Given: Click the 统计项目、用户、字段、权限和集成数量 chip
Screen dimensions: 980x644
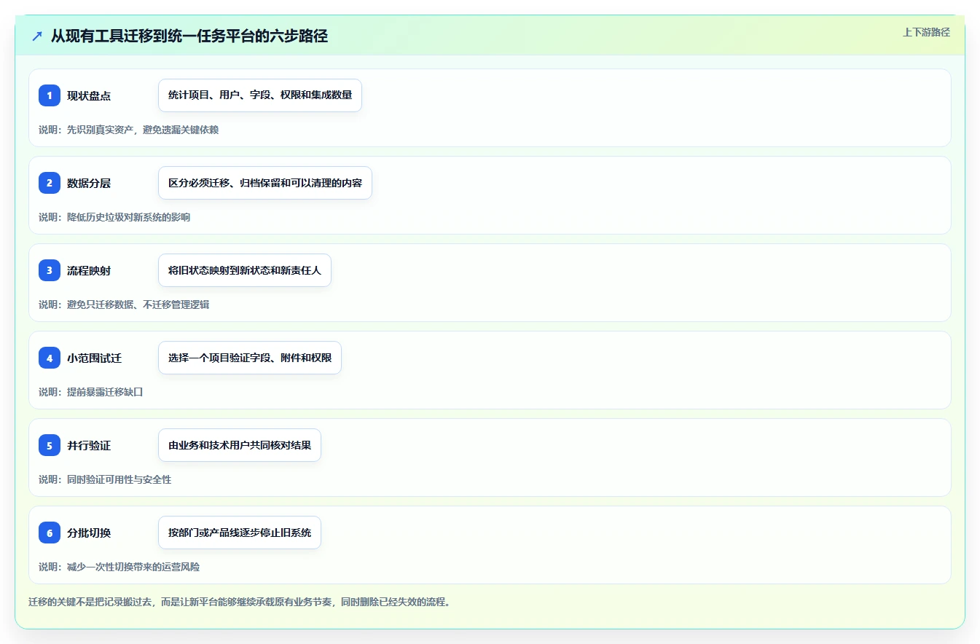Looking at the screenshot, I should (260, 95).
